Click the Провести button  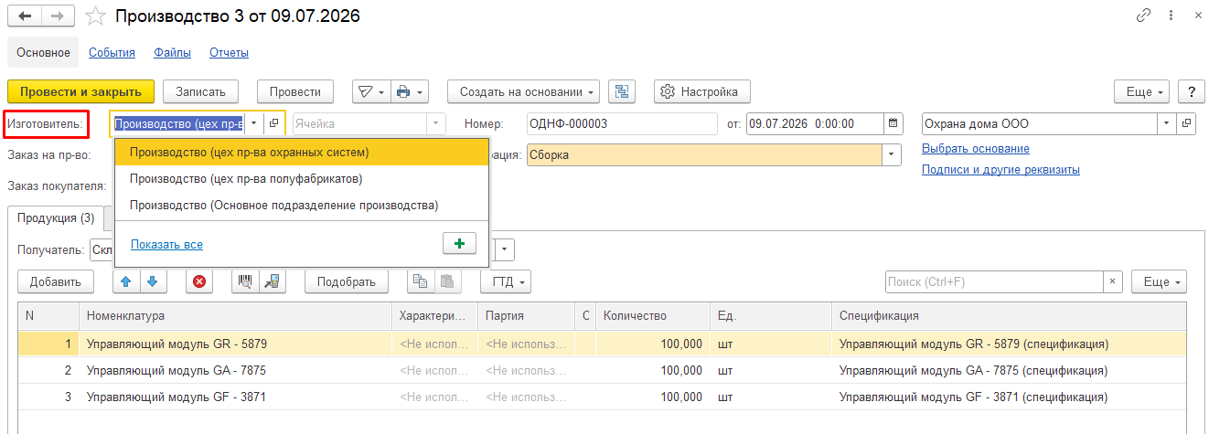pyautogui.click(x=294, y=91)
